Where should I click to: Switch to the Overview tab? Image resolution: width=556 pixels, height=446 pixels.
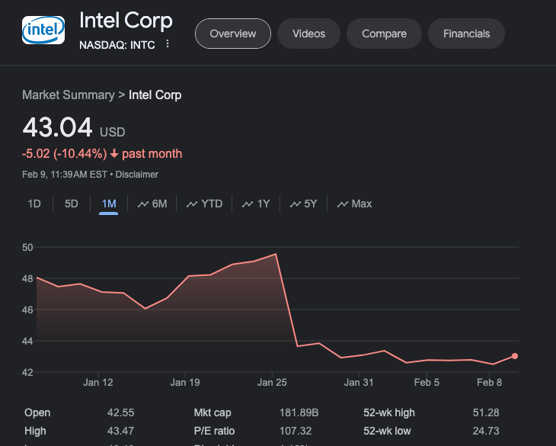233,34
